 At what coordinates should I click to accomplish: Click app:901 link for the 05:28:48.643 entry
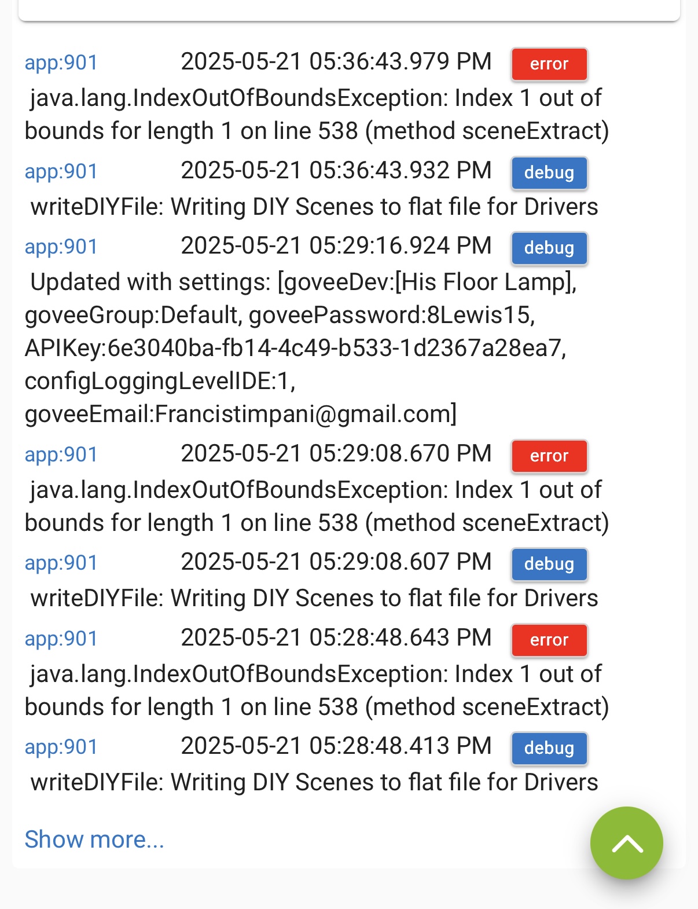tap(61, 639)
